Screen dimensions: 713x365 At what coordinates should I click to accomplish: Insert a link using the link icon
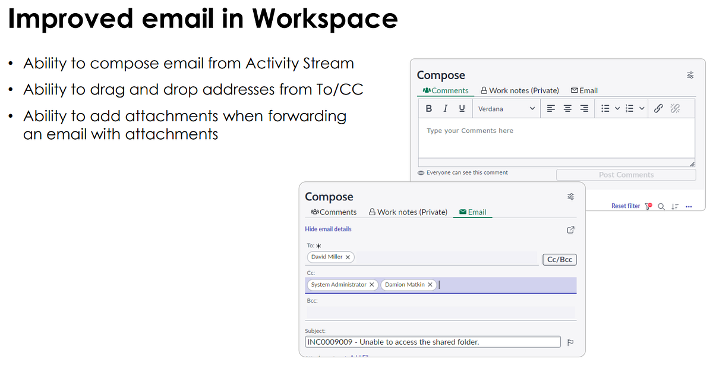coord(658,109)
